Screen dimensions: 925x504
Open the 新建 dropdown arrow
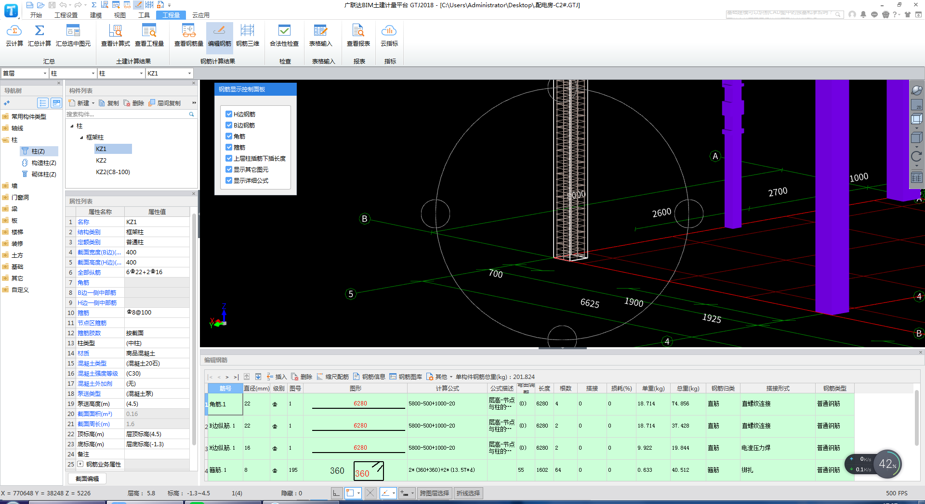[x=93, y=103]
